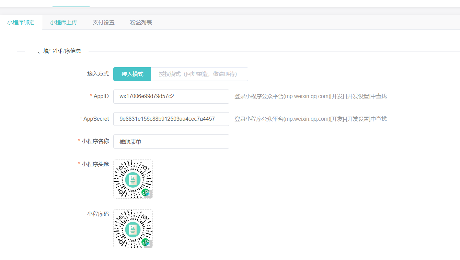
Task: Open the 粉丝列表 tab
Action: click(x=141, y=23)
